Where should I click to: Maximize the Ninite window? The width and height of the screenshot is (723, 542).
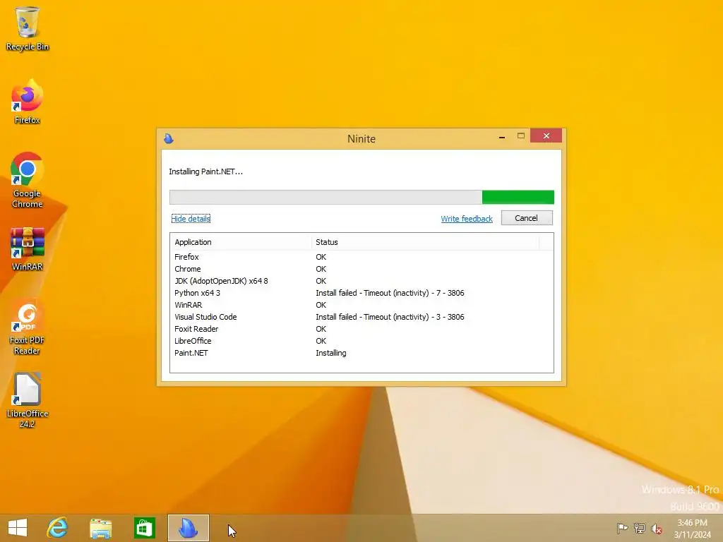point(521,136)
